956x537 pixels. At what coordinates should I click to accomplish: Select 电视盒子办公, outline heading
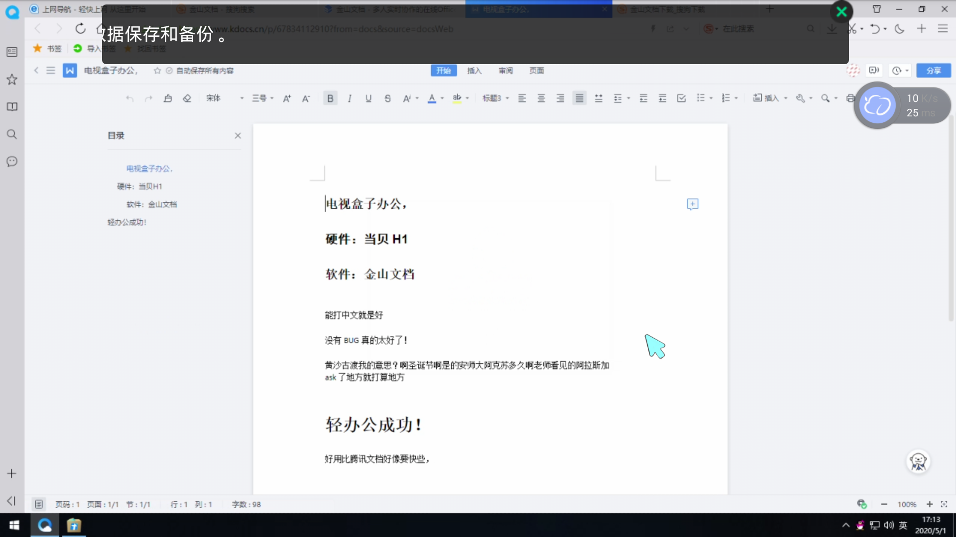pos(149,169)
